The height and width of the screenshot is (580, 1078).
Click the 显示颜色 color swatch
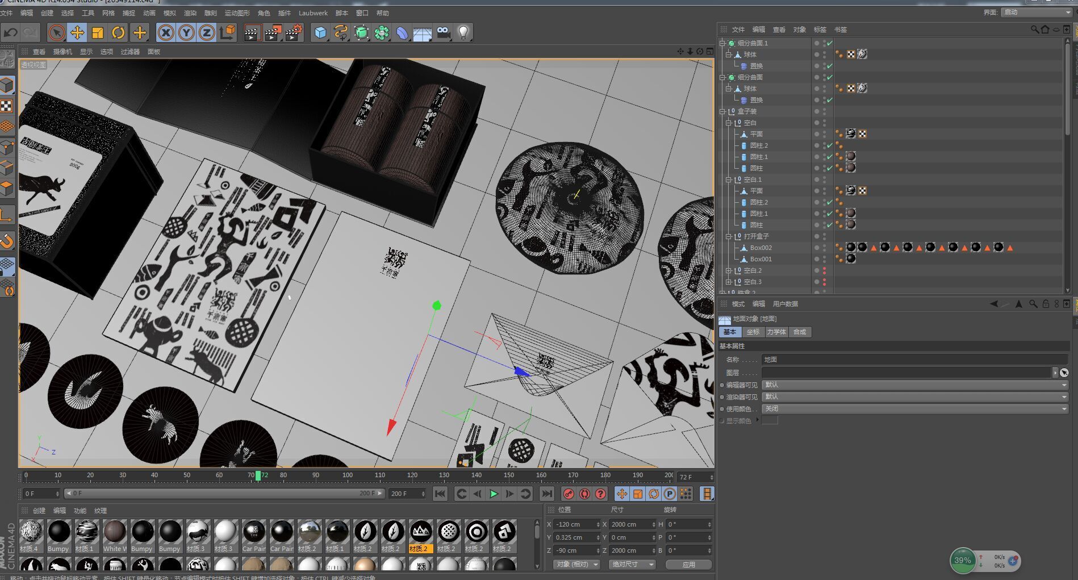770,420
